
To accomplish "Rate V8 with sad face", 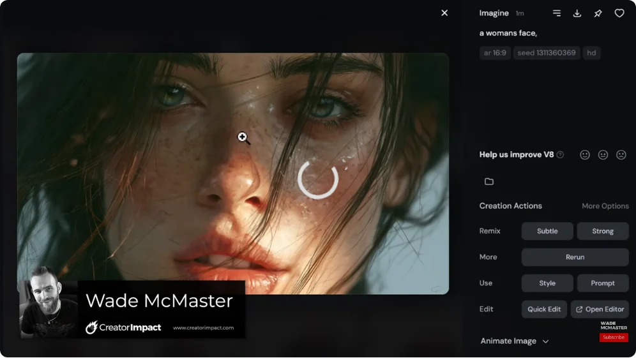I will [x=621, y=154].
